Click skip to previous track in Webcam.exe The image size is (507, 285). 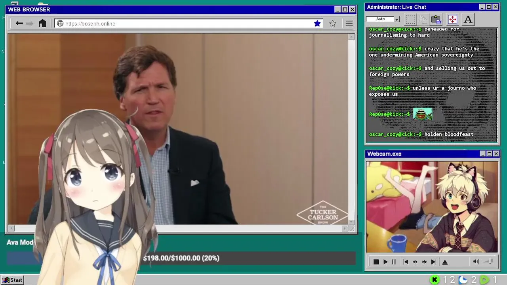406,262
